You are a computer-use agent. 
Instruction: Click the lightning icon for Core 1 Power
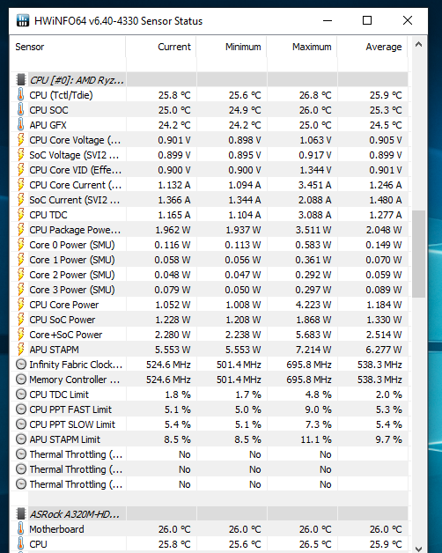(x=21, y=260)
